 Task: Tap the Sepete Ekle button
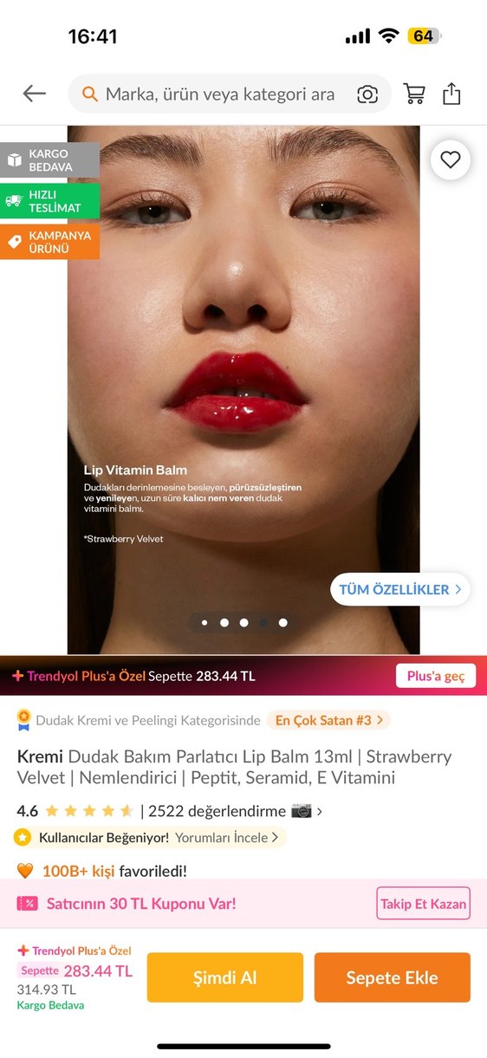[x=393, y=977]
